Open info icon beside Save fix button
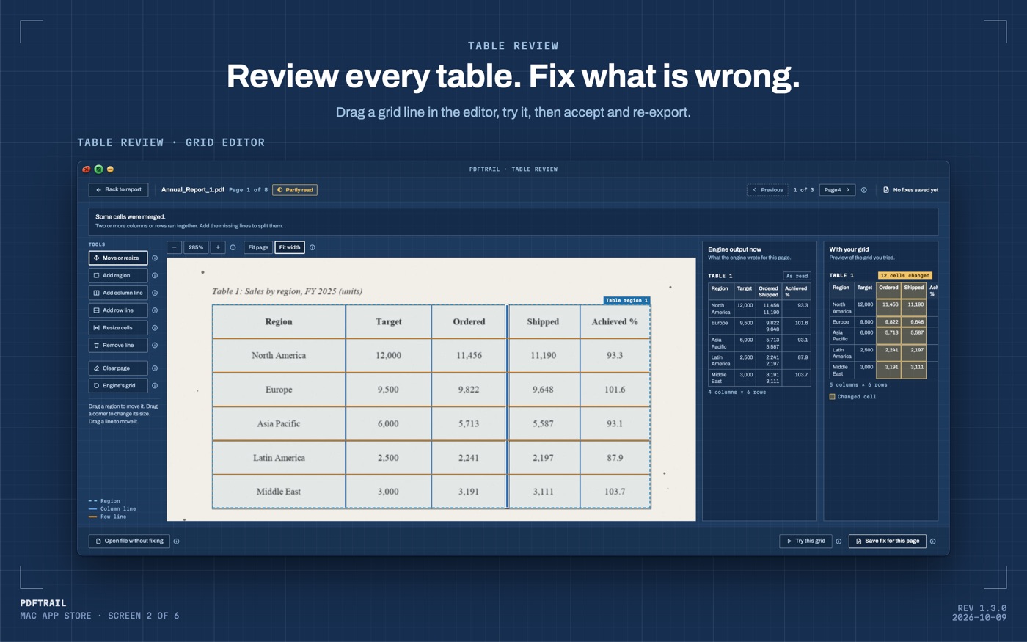This screenshot has height=642, width=1027. click(933, 541)
